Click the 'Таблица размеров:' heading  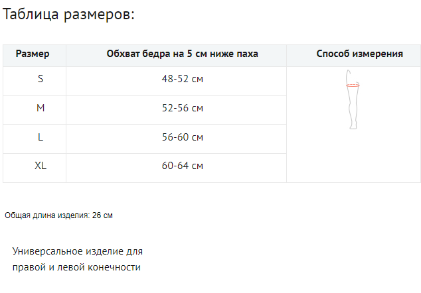[69, 15]
